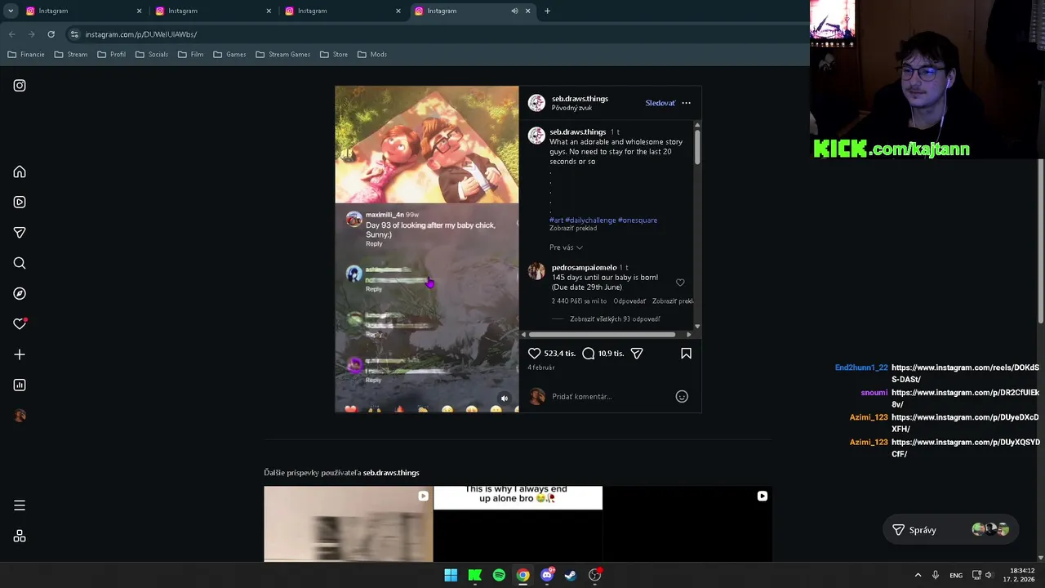Open the #dailychallenge hashtag link
This screenshot has height=588, width=1045.
click(x=590, y=220)
